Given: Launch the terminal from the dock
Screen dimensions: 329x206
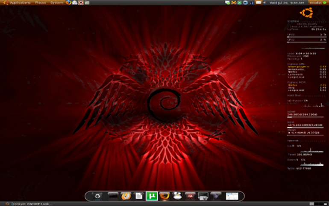Looking at the screenshot, I should tap(113, 196).
